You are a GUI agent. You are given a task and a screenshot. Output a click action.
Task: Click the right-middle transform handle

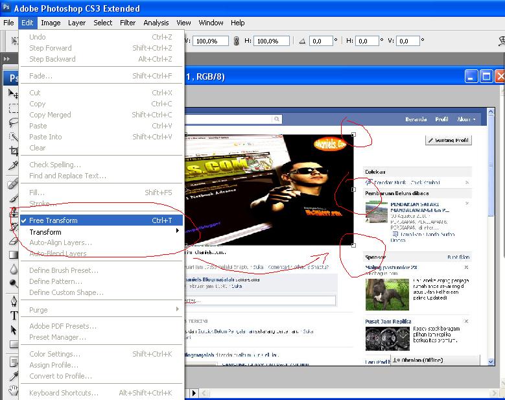(353, 190)
